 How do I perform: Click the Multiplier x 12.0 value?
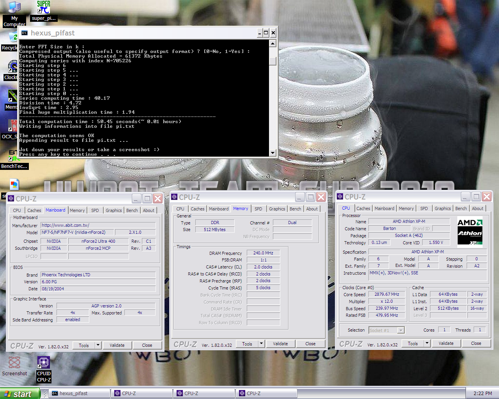tap(387, 301)
